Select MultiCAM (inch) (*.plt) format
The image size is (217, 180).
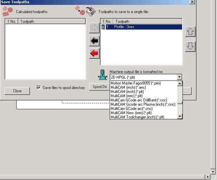(143, 92)
